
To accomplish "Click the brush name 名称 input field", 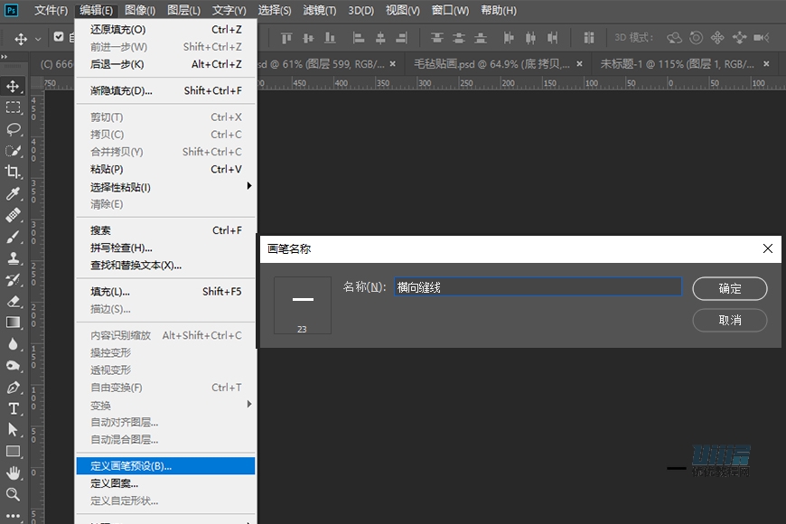I will [538, 287].
